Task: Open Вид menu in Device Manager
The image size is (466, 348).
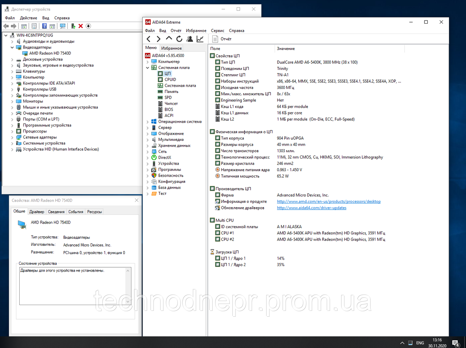Action: point(46,18)
